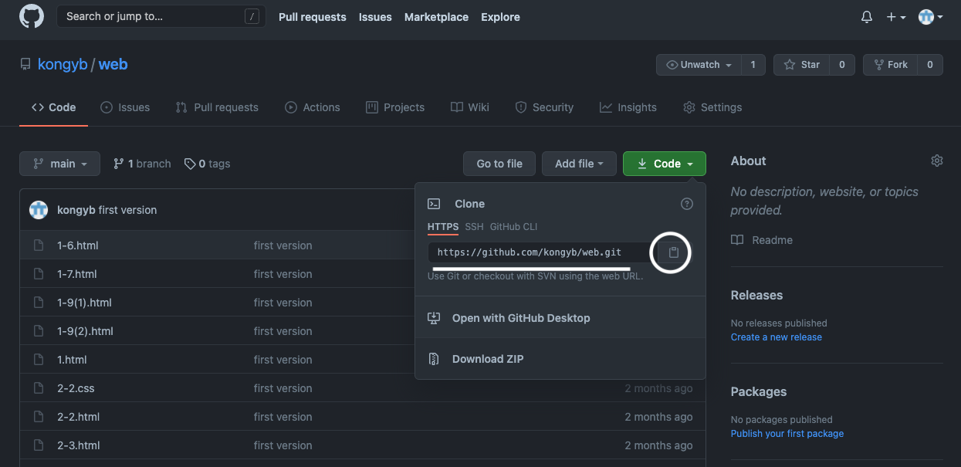View the 1 branch link

tap(142, 164)
